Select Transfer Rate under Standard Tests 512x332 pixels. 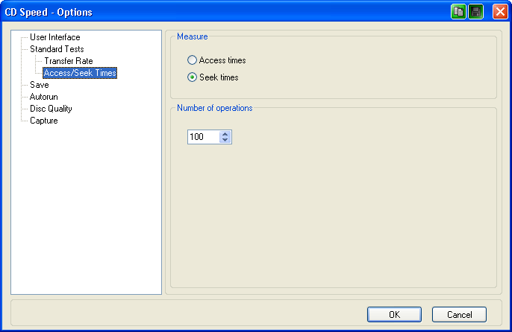click(x=68, y=61)
